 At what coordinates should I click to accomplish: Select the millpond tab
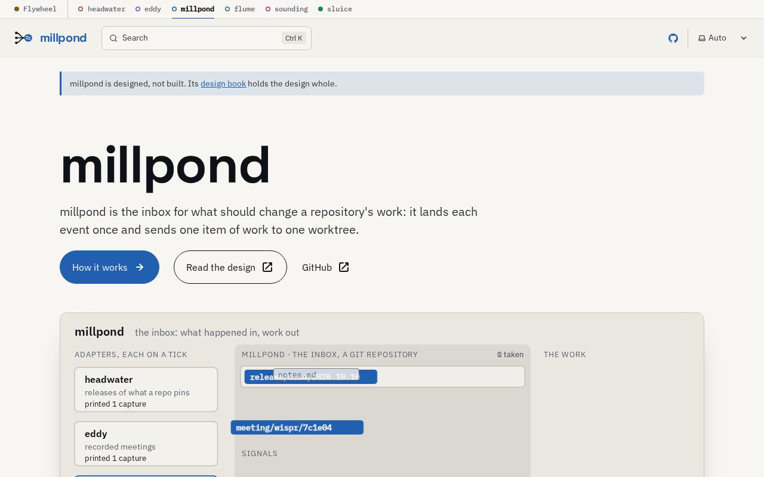click(x=193, y=9)
